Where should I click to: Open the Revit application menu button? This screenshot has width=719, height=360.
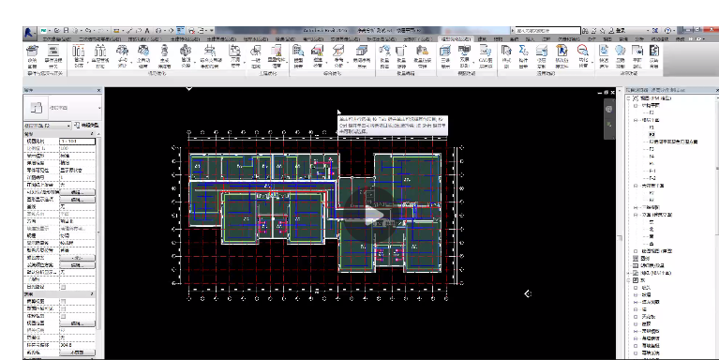click(29, 33)
